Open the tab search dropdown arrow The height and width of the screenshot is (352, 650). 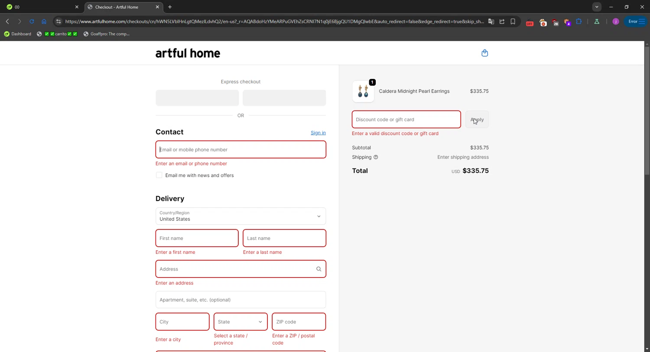[x=597, y=7]
